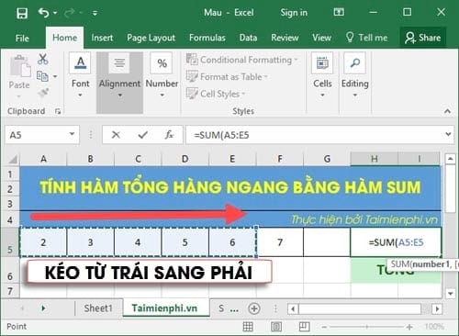
Task: Click the cell showing =SUM(A5:E5
Action: pyautogui.click(x=396, y=242)
